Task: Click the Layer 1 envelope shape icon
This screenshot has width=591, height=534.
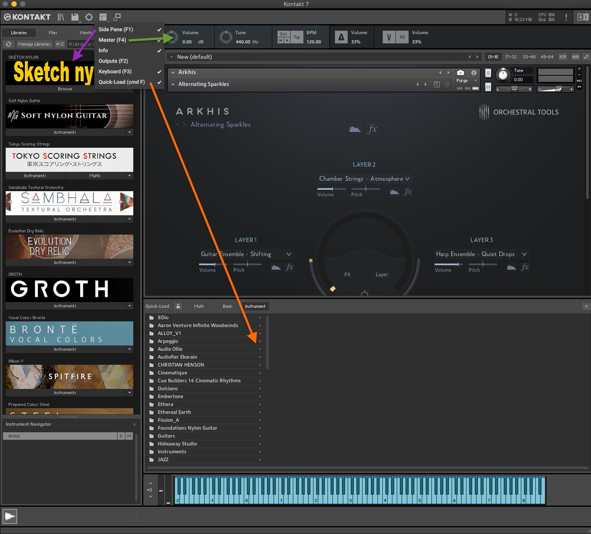Action: coord(276,267)
